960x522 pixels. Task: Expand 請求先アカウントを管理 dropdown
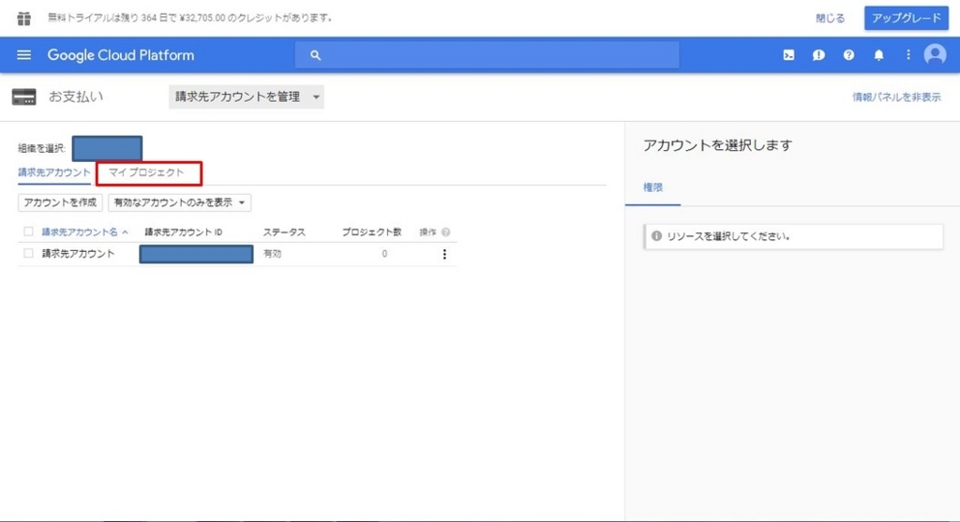247,97
